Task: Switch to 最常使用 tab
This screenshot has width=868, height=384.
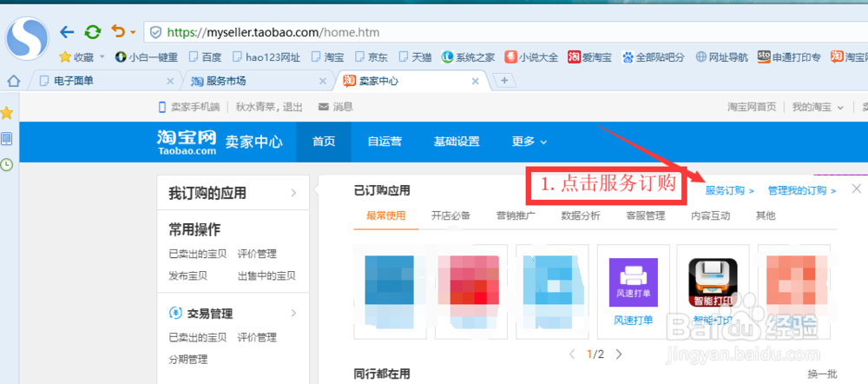Action: pos(386,216)
